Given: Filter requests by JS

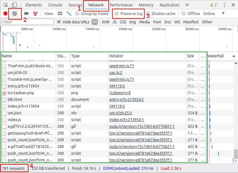Looking at the screenshot, I should (x=115, y=22).
